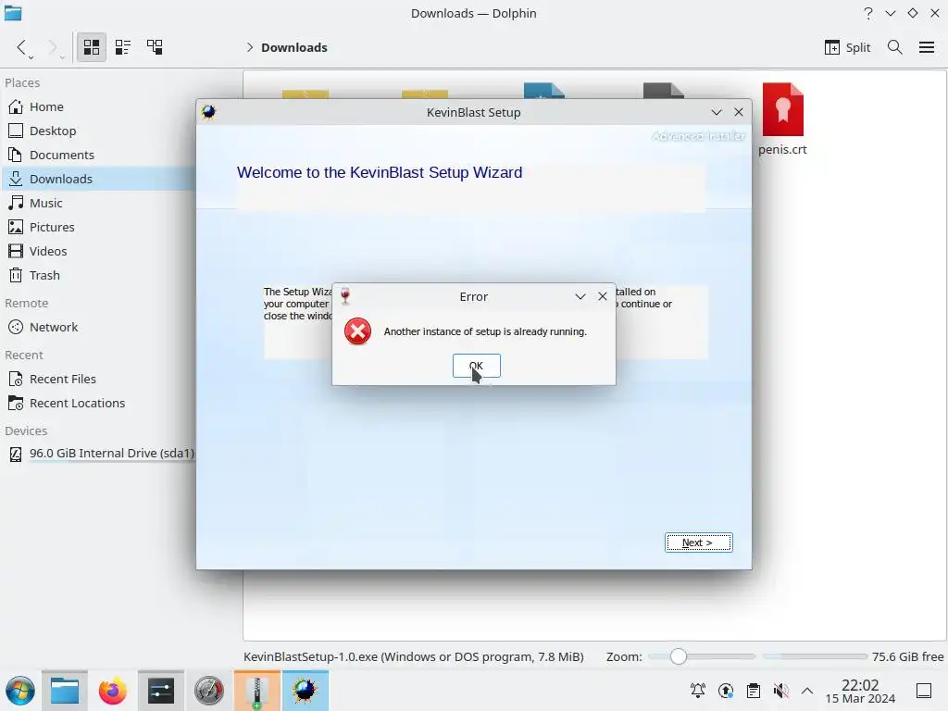Open Dolphin's help question mark button
948x711 pixels.
tap(868, 13)
